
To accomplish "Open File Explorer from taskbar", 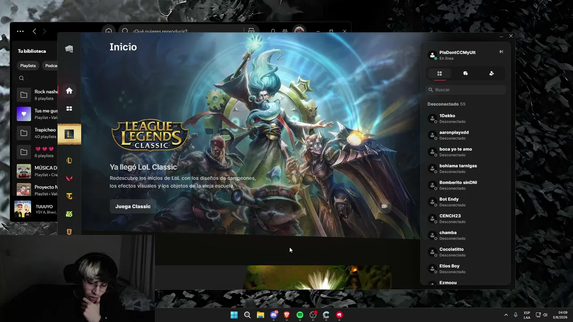I will pyautogui.click(x=261, y=315).
